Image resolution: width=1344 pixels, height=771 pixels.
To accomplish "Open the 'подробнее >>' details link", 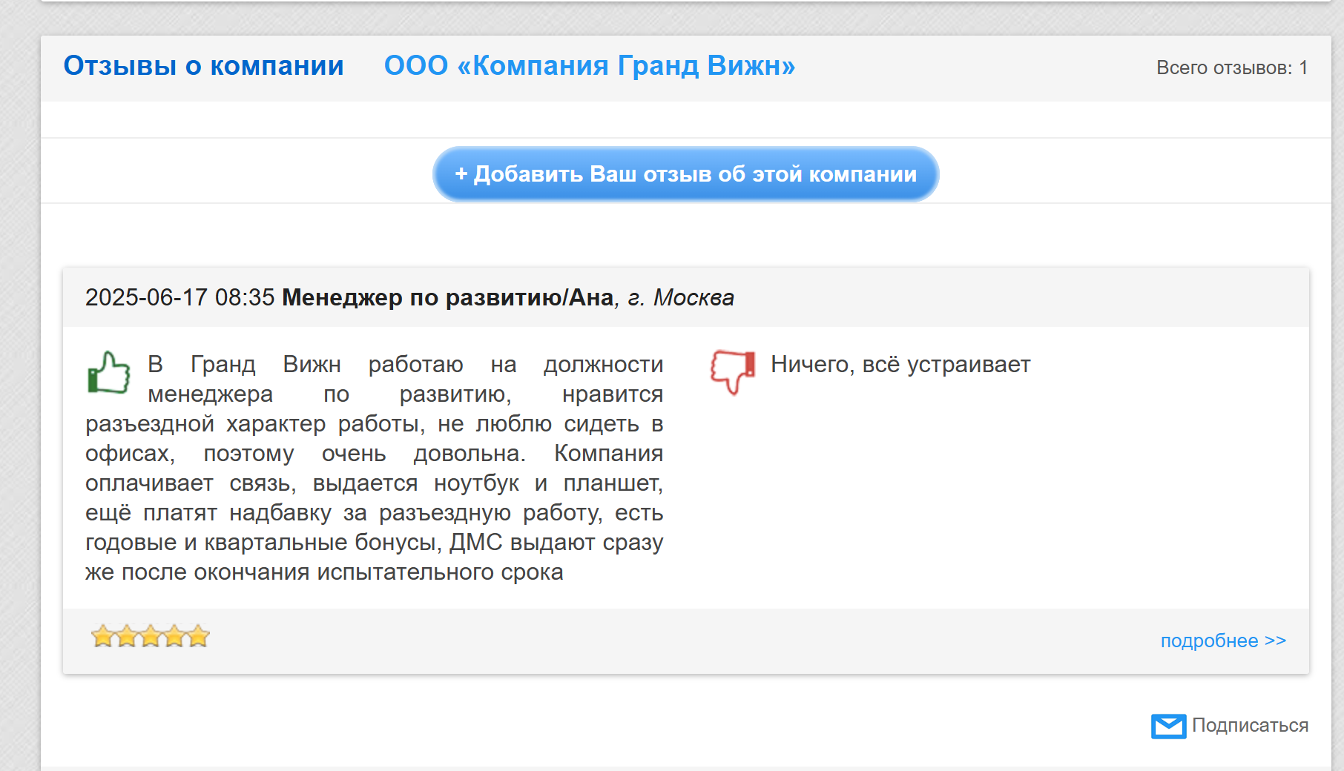I will tap(1223, 641).
